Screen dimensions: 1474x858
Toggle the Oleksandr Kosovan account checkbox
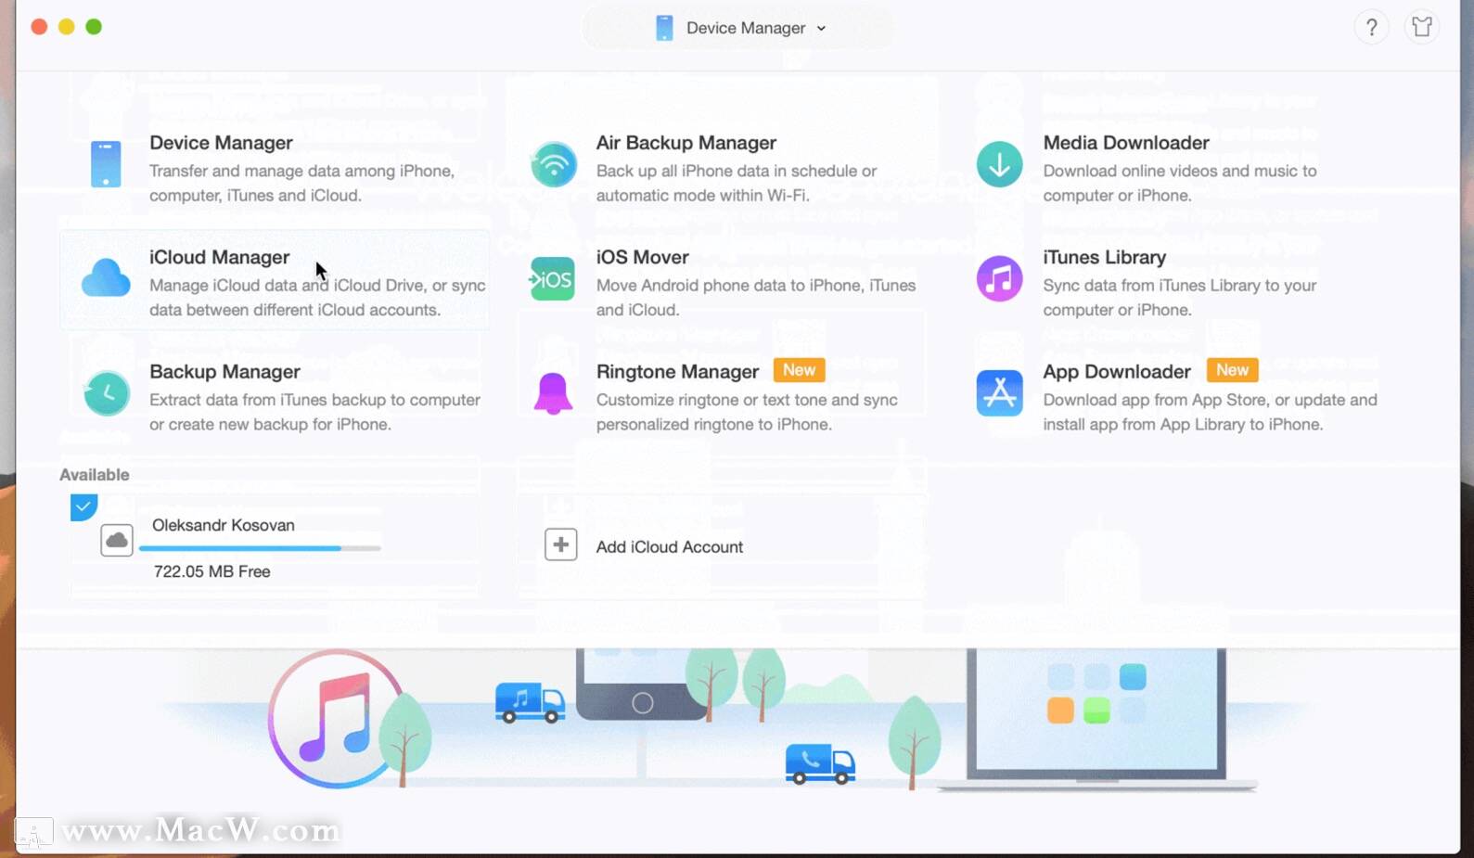coord(83,506)
